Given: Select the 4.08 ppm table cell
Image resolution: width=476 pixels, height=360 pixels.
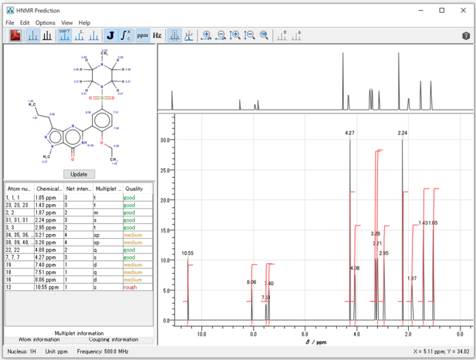Looking at the screenshot, I should coord(49,250).
